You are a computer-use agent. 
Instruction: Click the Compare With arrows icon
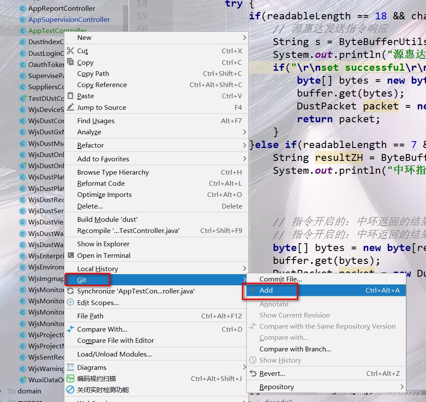(x=70, y=329)
